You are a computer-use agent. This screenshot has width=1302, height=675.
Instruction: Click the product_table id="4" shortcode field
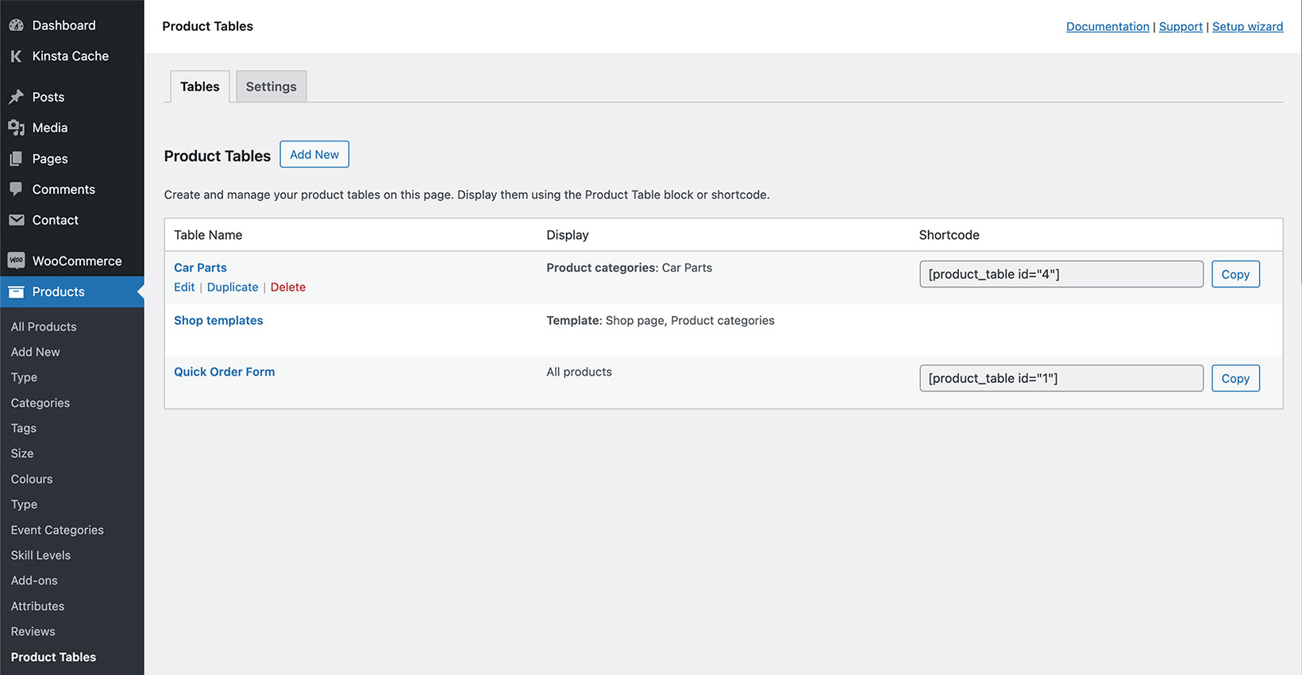[1061, 274]
